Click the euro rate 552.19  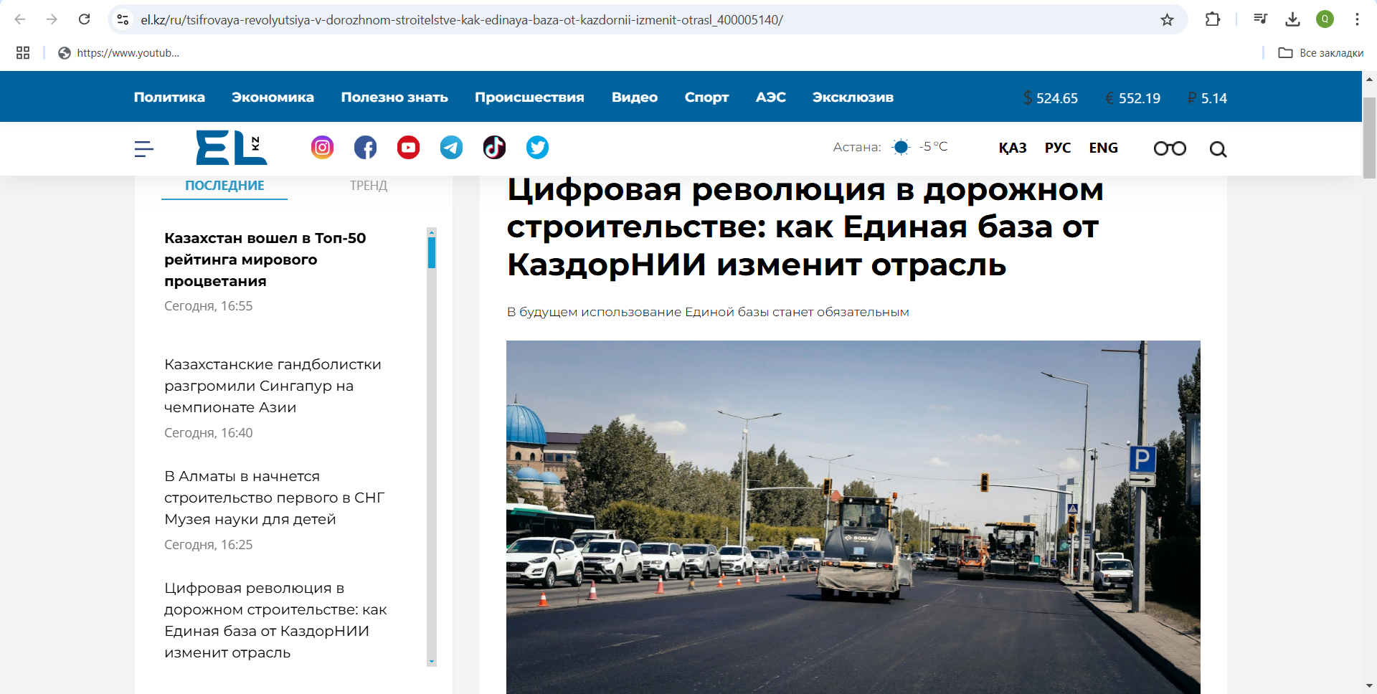point(1133,98)
